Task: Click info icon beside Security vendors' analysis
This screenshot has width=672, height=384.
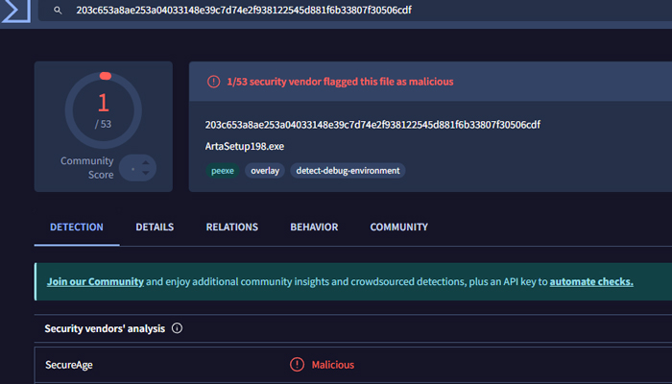Action: pos(177,328)
